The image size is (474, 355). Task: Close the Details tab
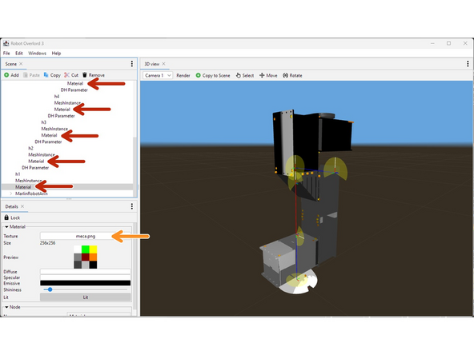tap(22, 206)
